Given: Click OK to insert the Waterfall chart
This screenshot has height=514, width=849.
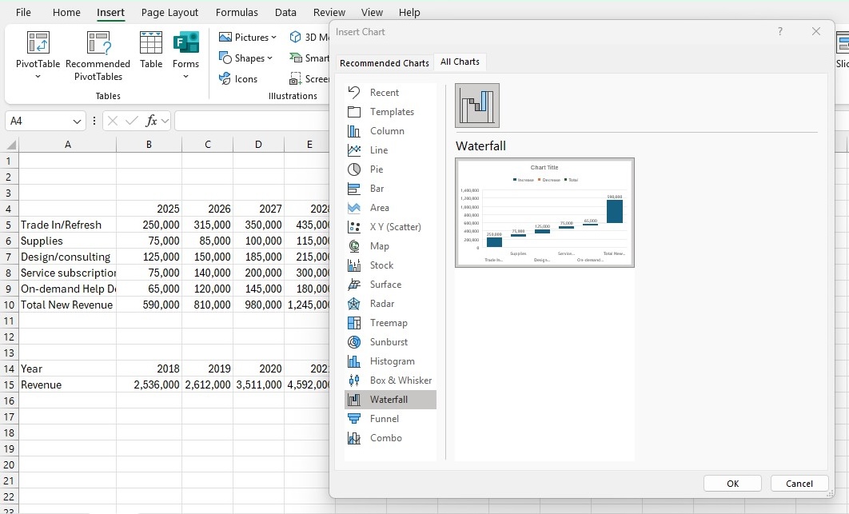Looking at the screenshot, I should (x=731, y=483).
